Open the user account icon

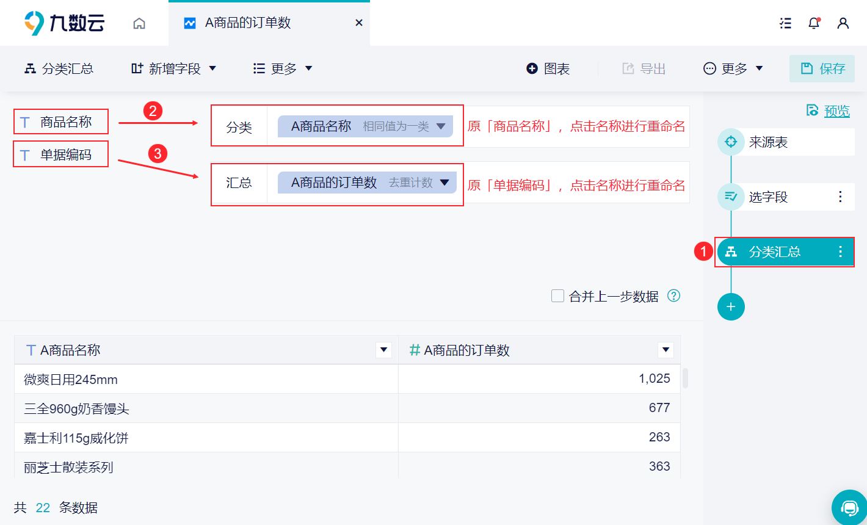843,23
